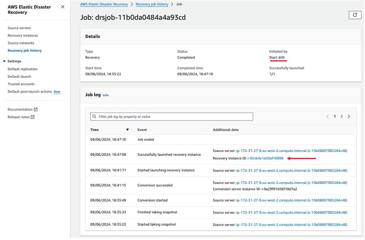Select Finished taking snapshot event text
This screenshot has width=365, height=240.
pyautogui.click(x=157, y=212)
